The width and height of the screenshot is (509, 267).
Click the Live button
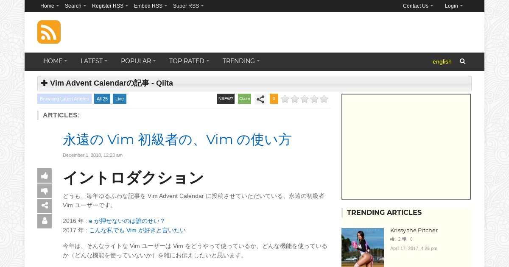tap(120, 99)
